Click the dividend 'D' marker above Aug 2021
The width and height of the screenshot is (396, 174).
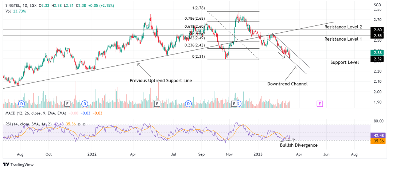tap(22, 103)
